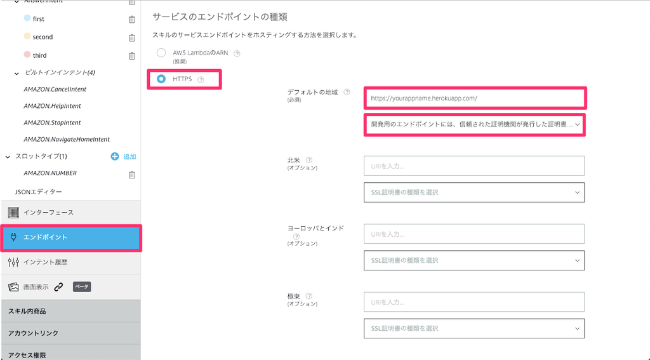The image size is (650, 360).
Task: Click the link chain icon next to 画面表示
Action: point(59,286)
